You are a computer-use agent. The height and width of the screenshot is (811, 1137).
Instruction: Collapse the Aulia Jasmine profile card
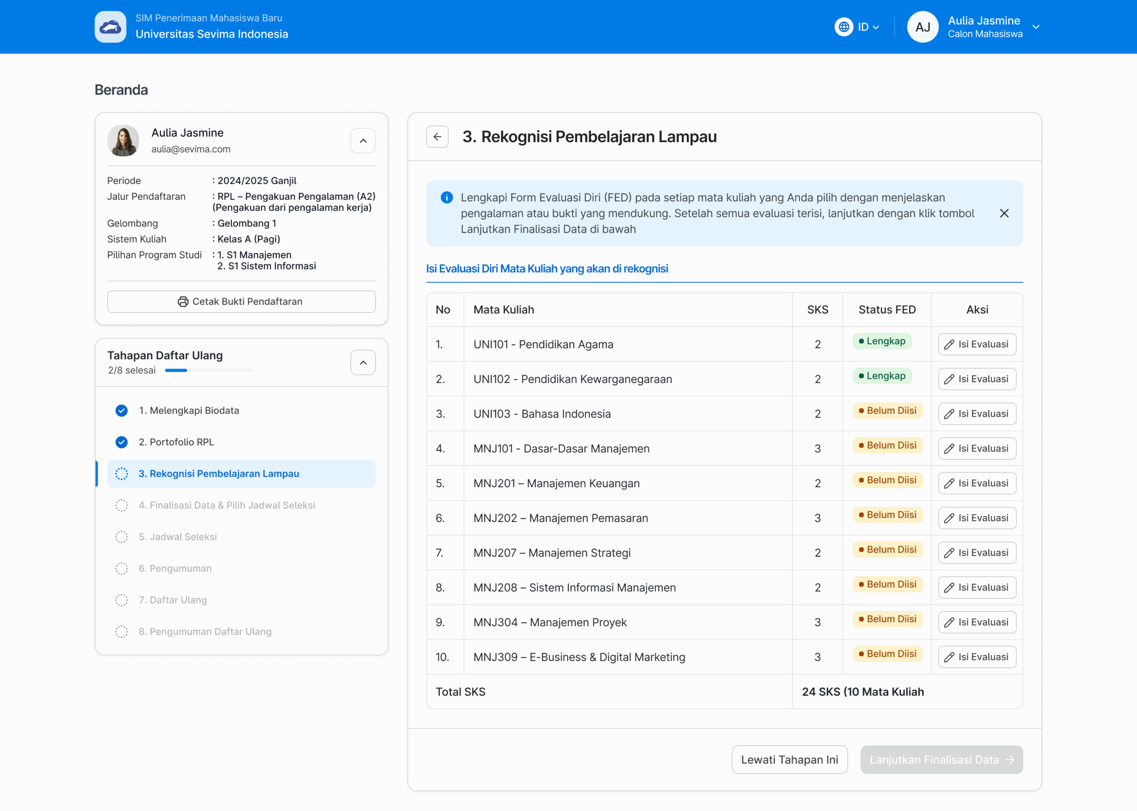pyautogui.click(x=363, y=141)
